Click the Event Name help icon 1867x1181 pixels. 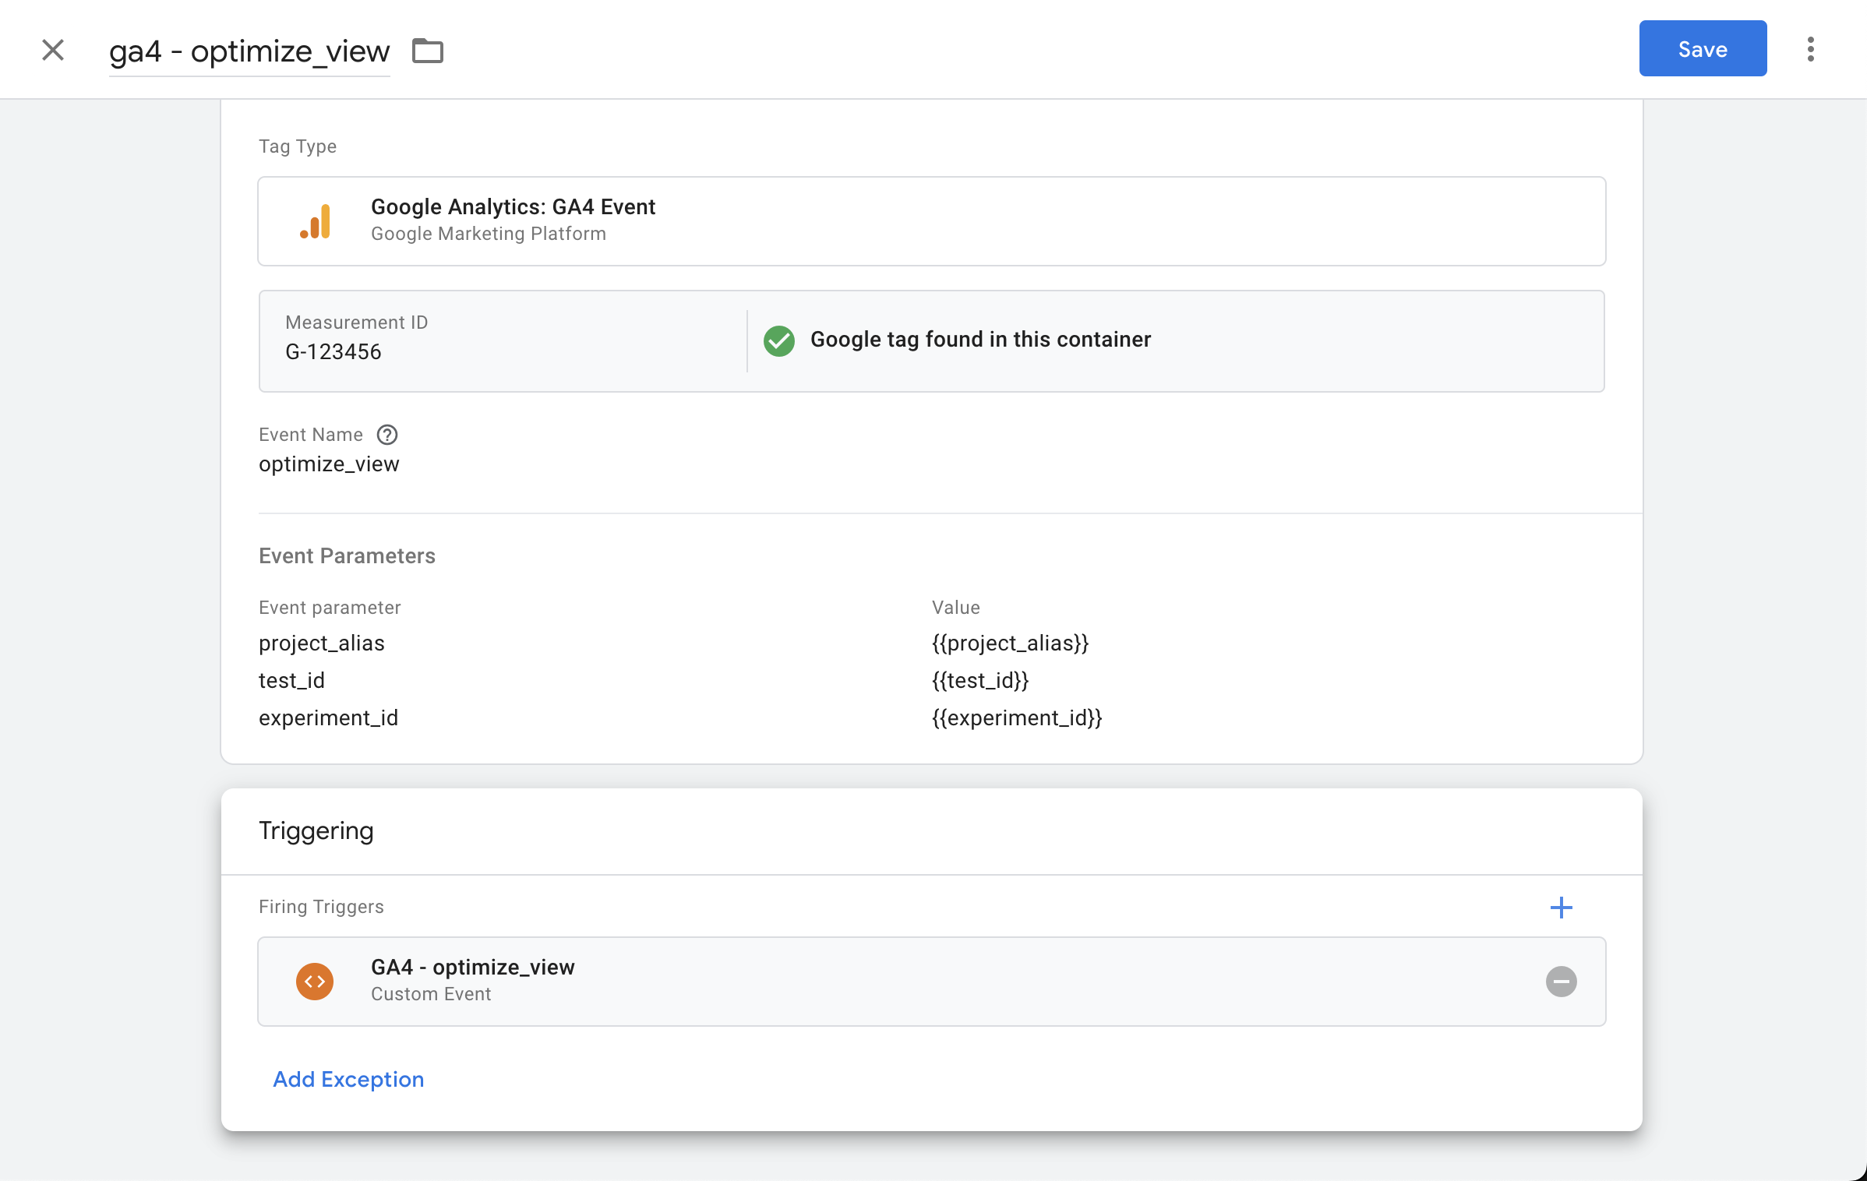tap(387, 435)
